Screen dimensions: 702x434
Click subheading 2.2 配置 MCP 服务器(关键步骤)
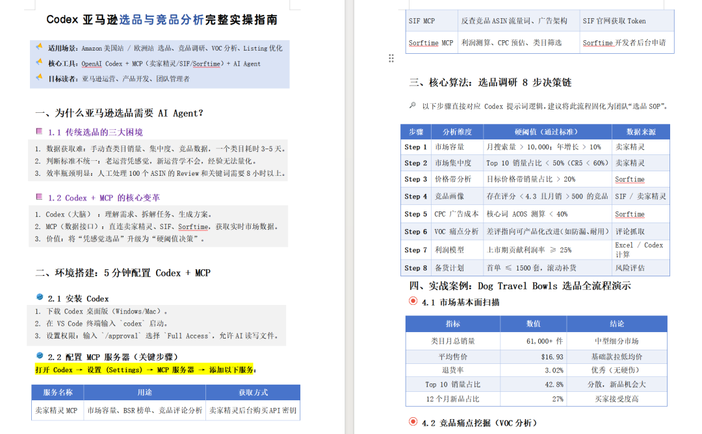tap(113, 357)
